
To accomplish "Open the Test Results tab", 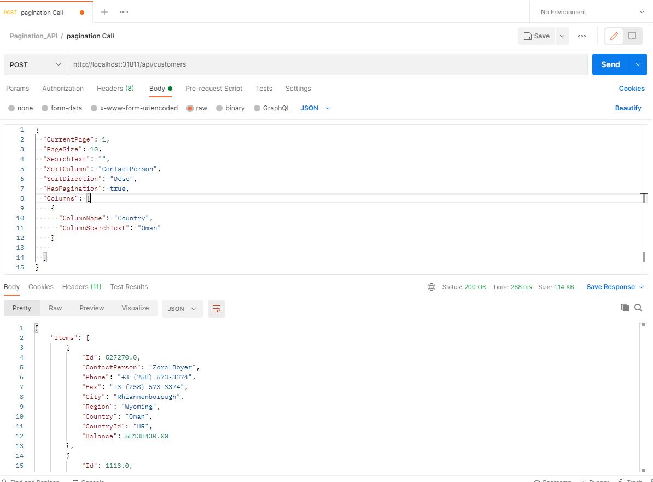I will pyautogui.click(x=129, y=287).
